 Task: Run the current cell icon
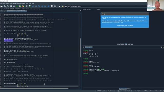click(20, 6)
